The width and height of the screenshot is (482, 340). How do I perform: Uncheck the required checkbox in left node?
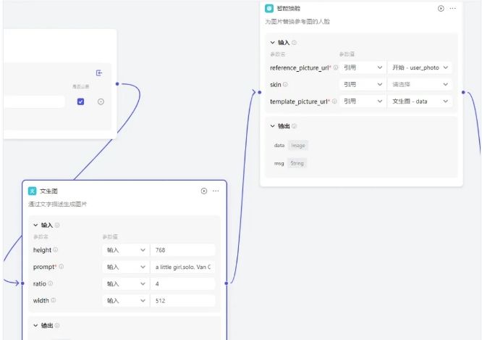[80, 101]
